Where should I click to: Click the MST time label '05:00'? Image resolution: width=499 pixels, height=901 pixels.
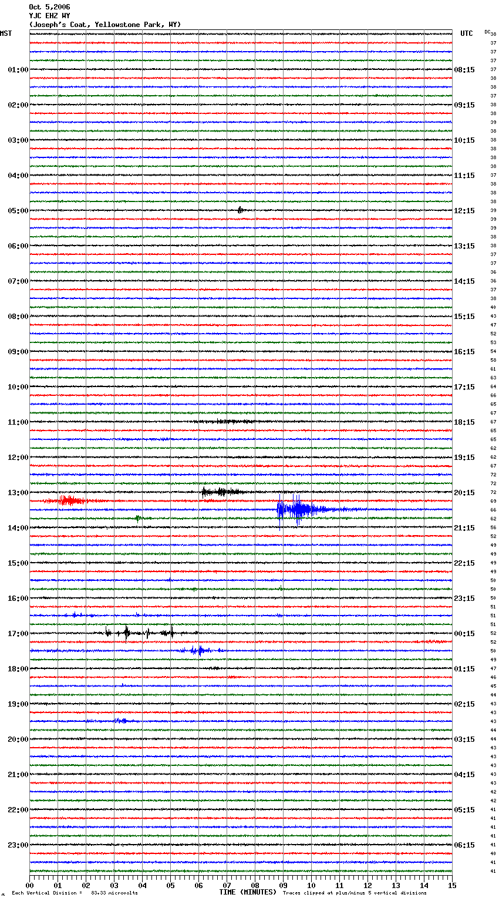pyautogui.click(x=18, y=211)
